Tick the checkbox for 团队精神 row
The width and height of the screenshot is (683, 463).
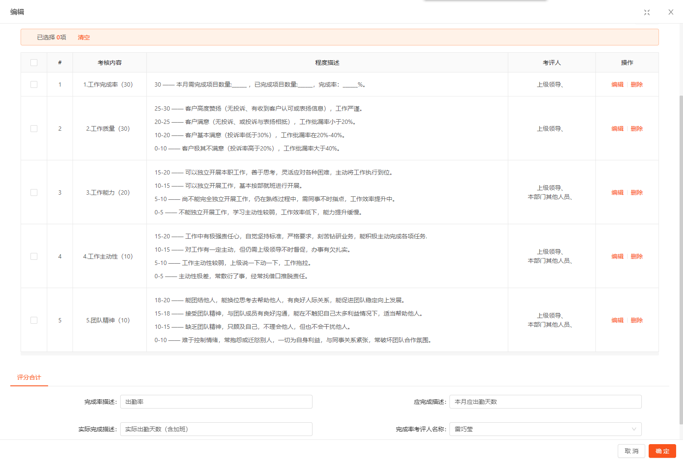pos(34,320)
